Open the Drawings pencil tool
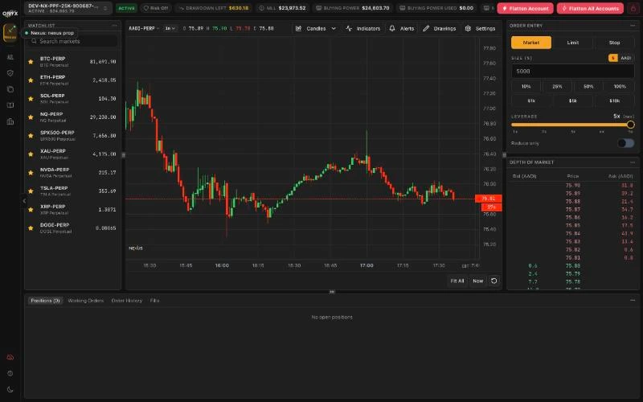The height and width of the screenshot is (402, 643). pos(439,28)
